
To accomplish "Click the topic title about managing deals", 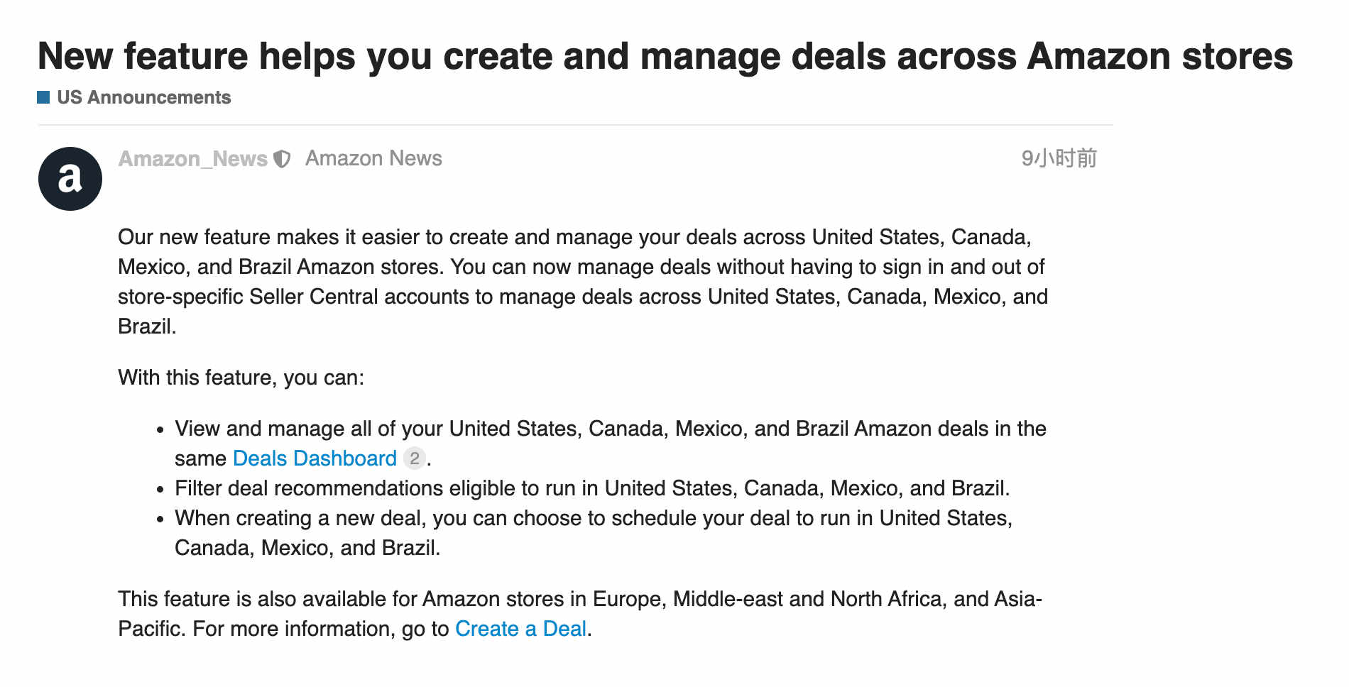I will click(665, 56).
